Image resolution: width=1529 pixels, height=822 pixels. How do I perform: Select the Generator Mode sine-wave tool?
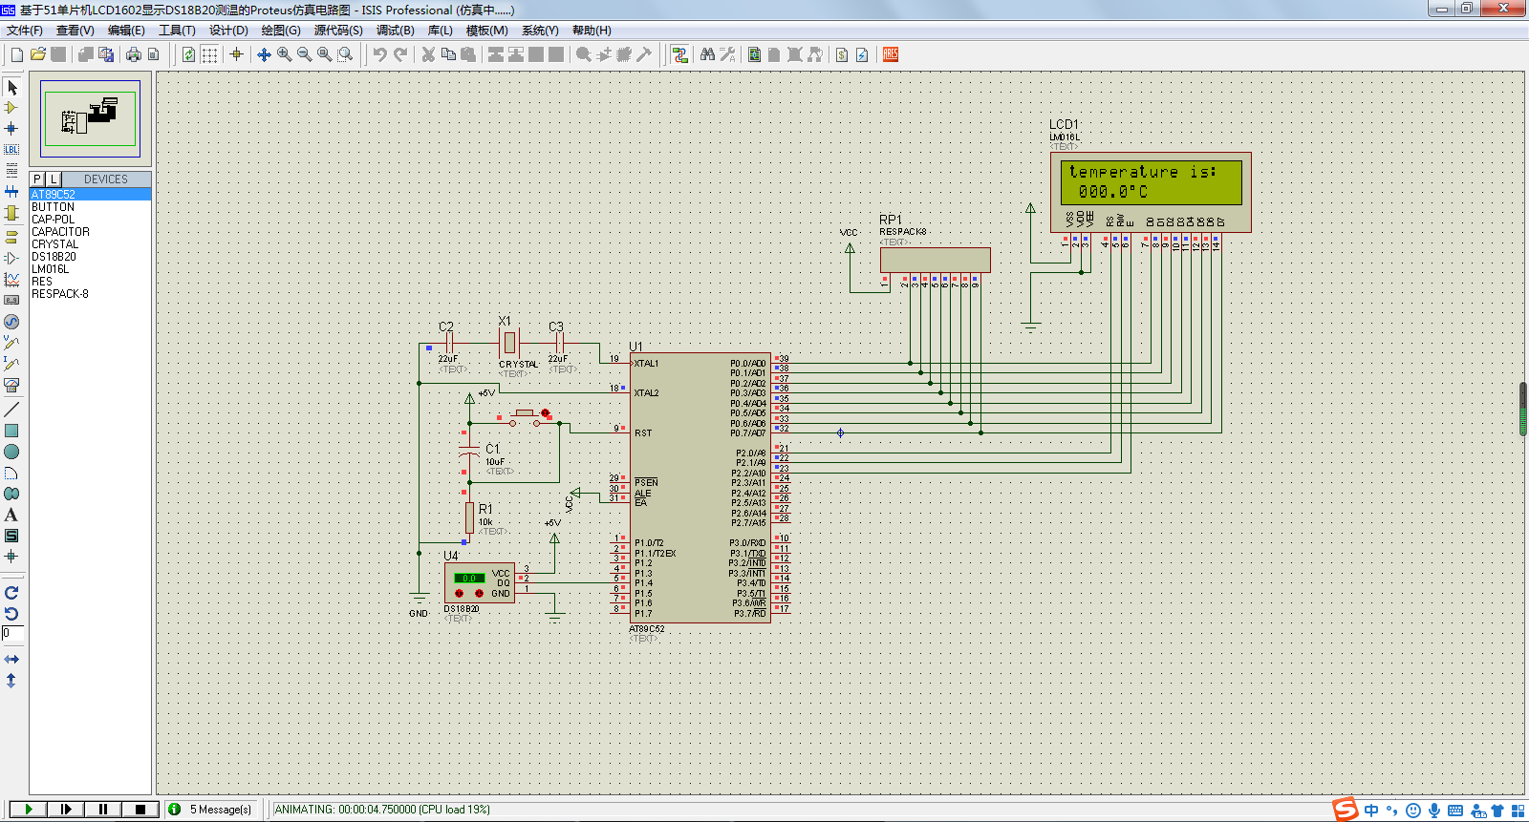pyautogui.click(x=11, y=322)
